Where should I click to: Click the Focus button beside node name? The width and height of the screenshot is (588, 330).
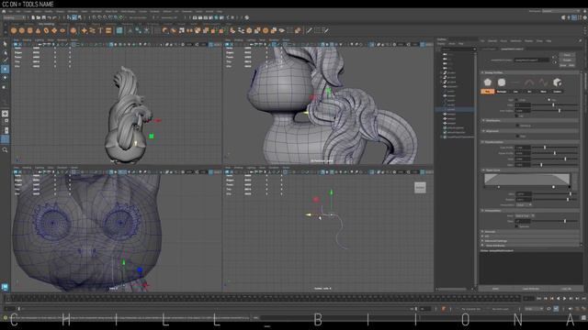pyautogui.click(x=567, y=55)
